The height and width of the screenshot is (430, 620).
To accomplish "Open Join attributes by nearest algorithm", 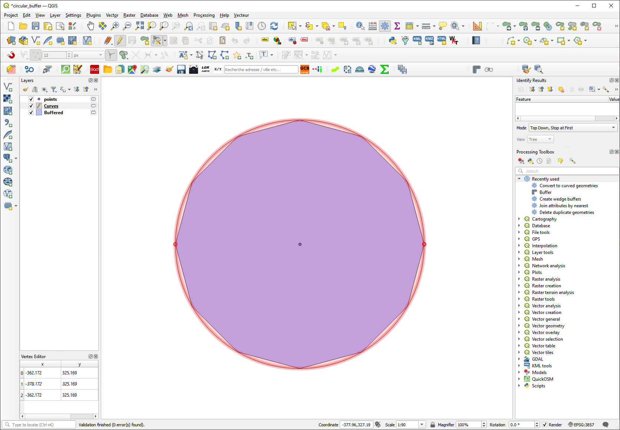I will pos(564,206).
